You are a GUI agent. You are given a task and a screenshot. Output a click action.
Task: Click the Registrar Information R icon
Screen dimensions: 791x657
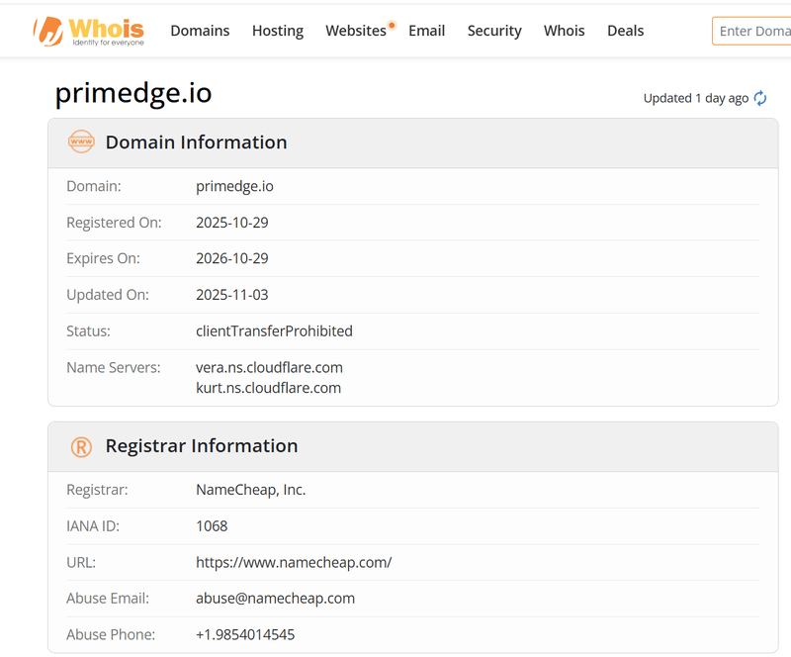81,447
